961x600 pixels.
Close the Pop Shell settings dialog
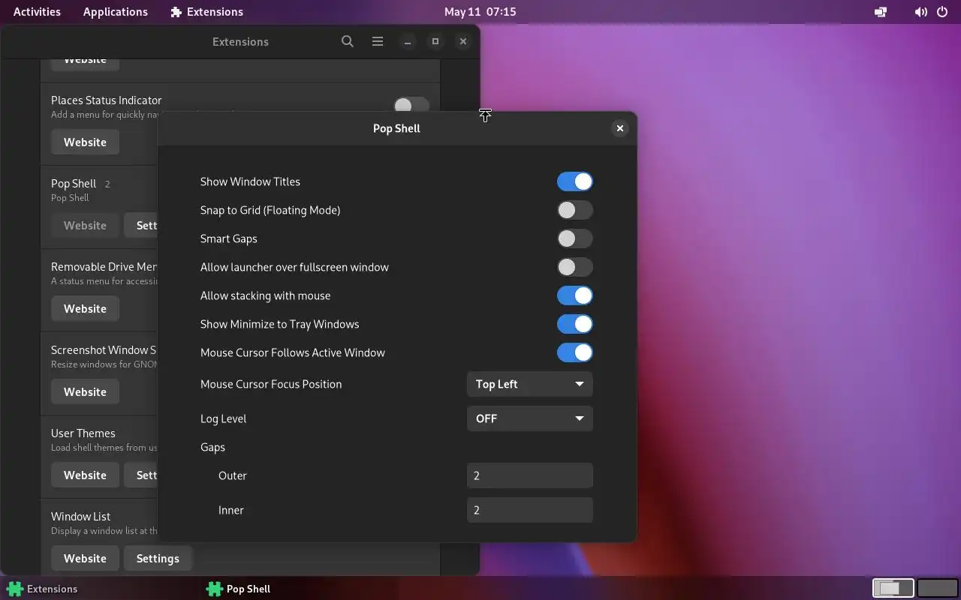(620, 128)
